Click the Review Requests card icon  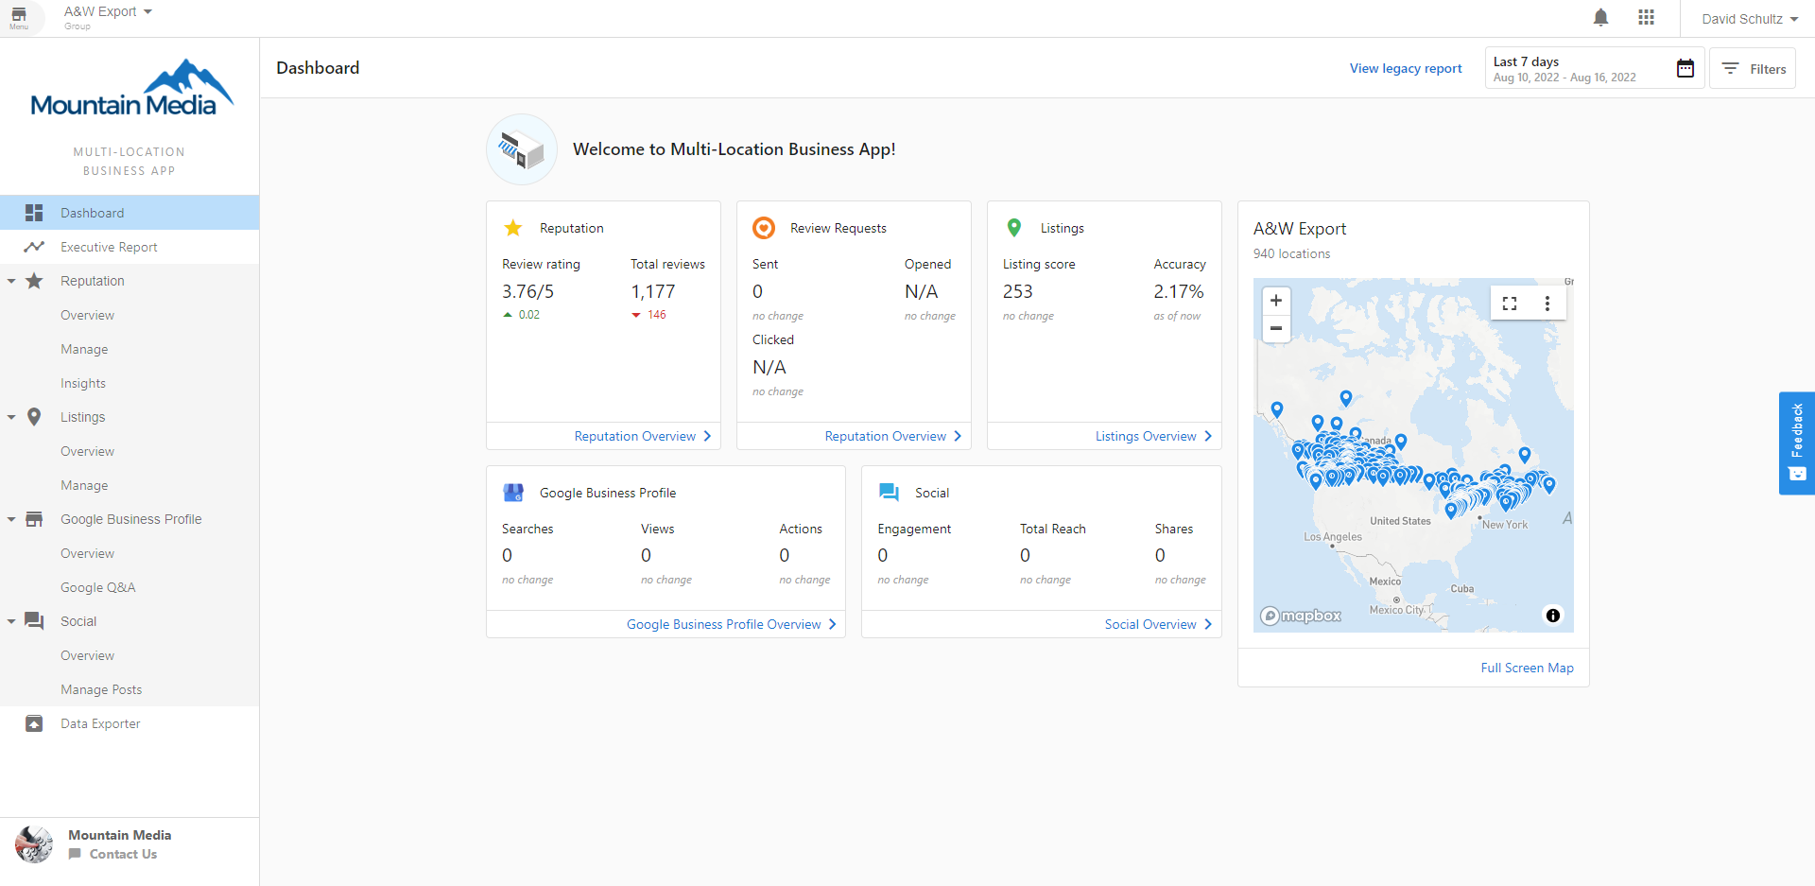click(x=764, y=228)
